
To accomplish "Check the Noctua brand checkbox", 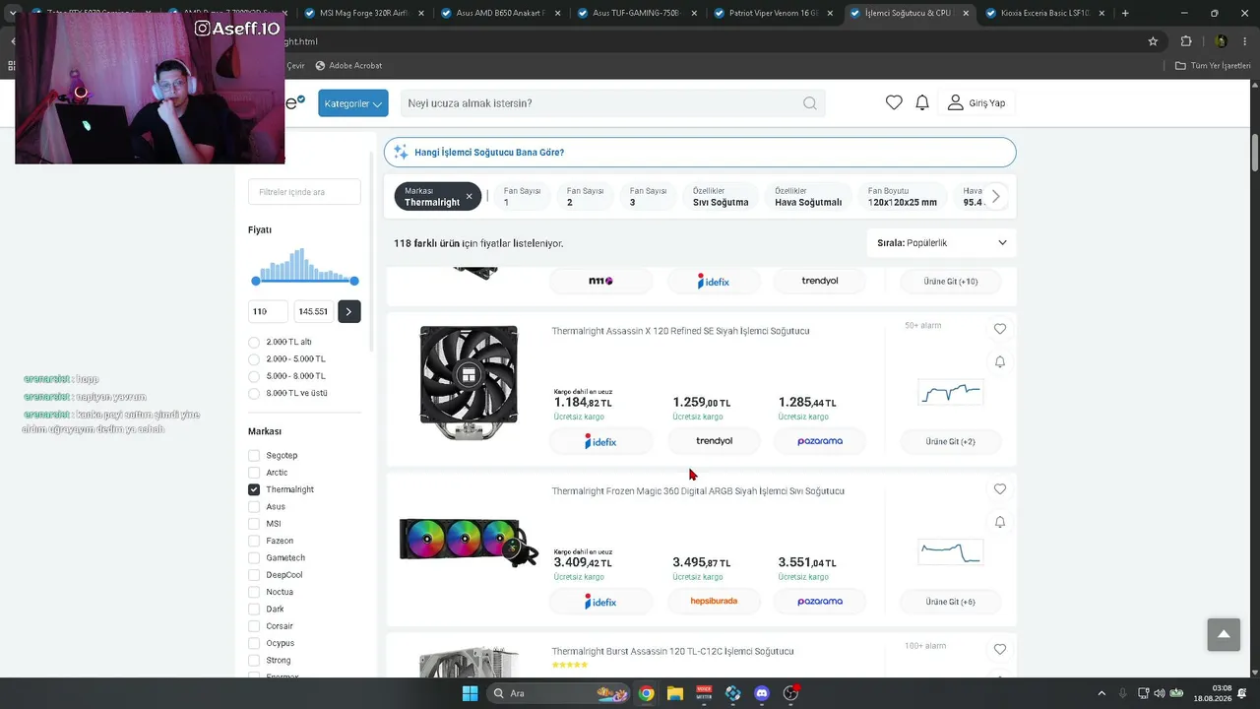I will (254, 592).
